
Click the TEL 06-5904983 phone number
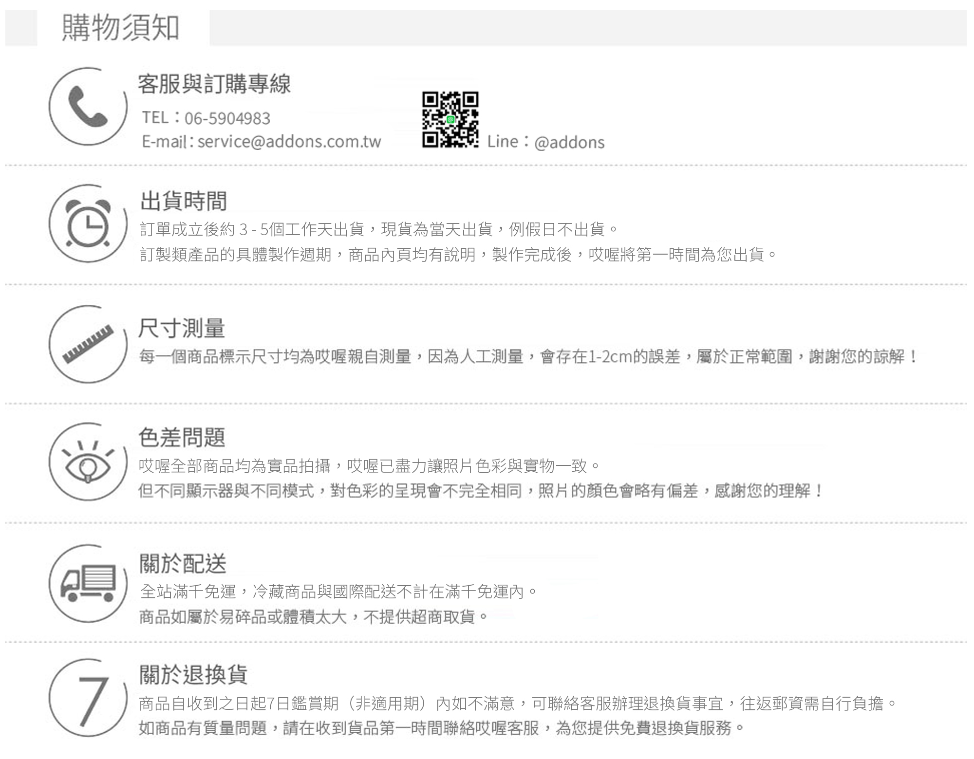click(x=227, y=118)
